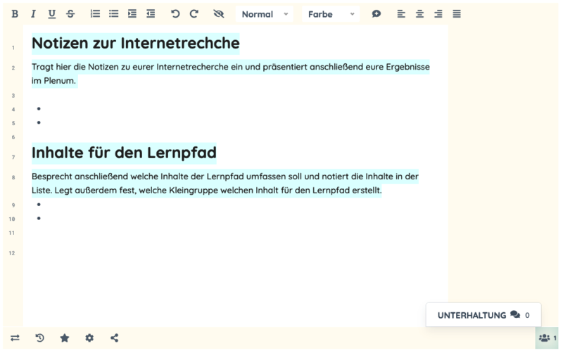Center-align the text
The image size is (563, 353).
[x=419, y=14]
